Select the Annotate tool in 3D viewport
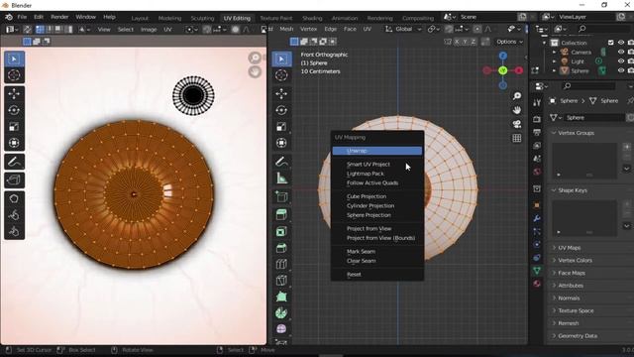This screenshot has width=634, height=357. click(x=281, y=162)
